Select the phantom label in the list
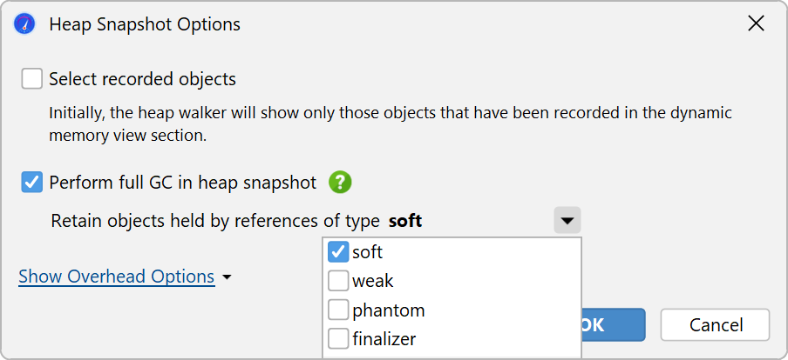The width and height of the screenshot is (788, 360). [x=389, y=310]
